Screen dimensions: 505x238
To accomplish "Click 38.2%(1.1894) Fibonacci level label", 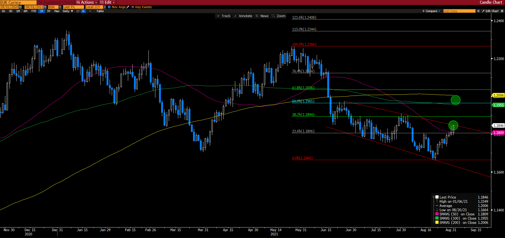I will tap(303, 115).
